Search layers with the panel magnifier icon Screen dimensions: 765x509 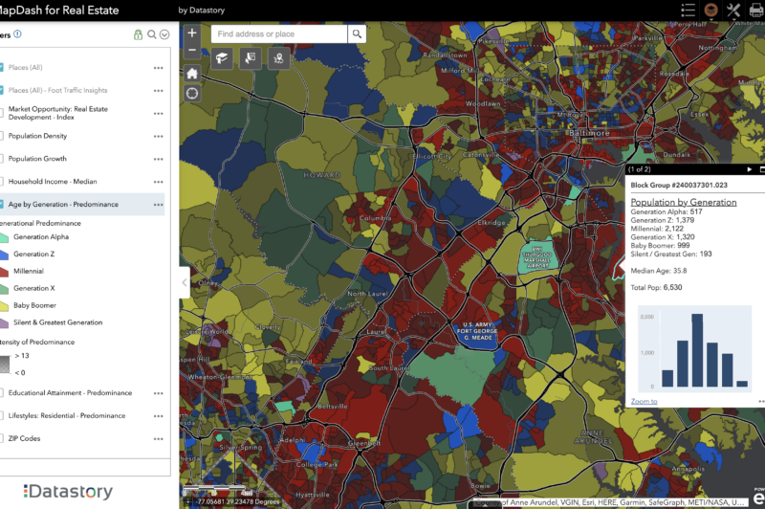click(152, 34)
